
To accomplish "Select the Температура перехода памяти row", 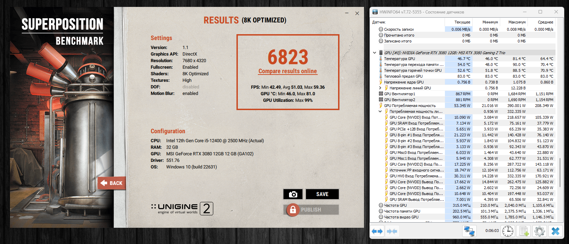I will 463,65.
